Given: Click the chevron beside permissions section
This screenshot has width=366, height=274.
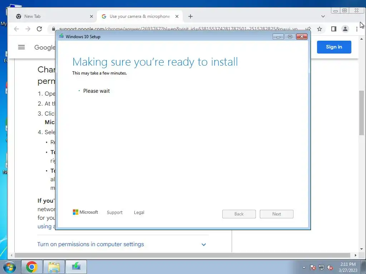Looking at the screenshot, I should pos(203,245).
